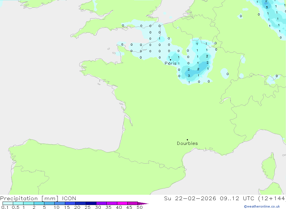Image resolution: width=286 pixels, height=209 pixels.
Task: Click the Paris city label
Action: [x=170, y=63]
